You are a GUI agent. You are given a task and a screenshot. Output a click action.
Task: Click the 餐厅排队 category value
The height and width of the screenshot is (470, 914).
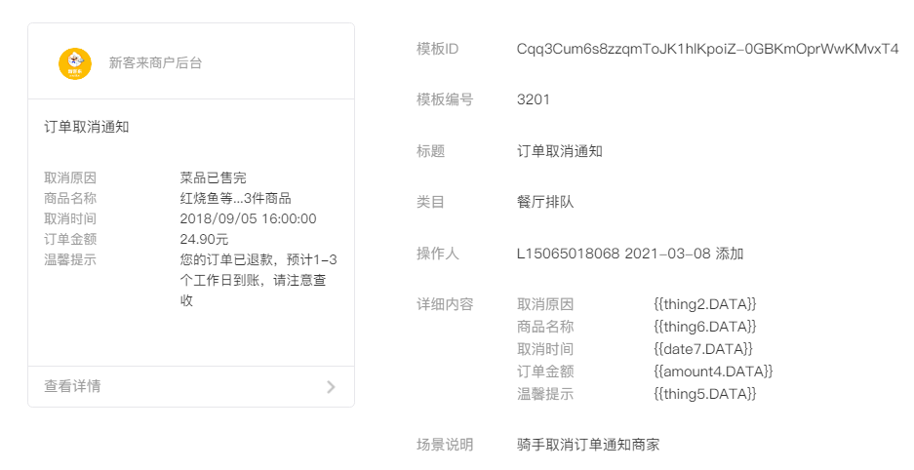pos(545,202)
